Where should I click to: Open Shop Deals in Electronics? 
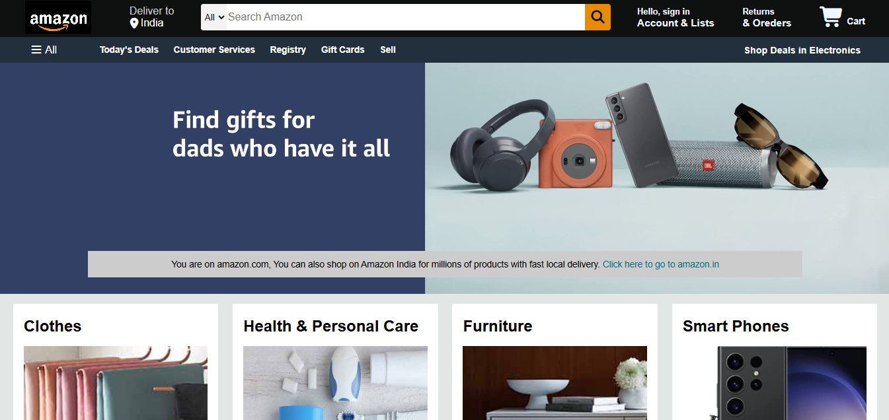(x=802, y=50)
